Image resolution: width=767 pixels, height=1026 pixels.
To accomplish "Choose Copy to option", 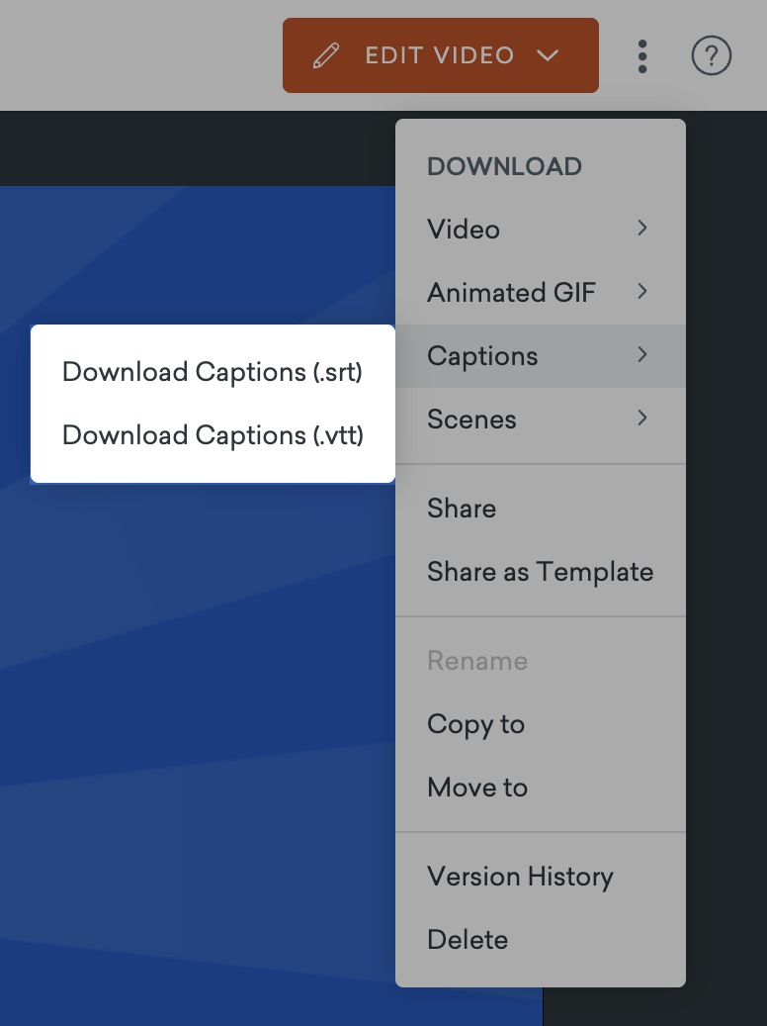I will click(x=540, y=724).
